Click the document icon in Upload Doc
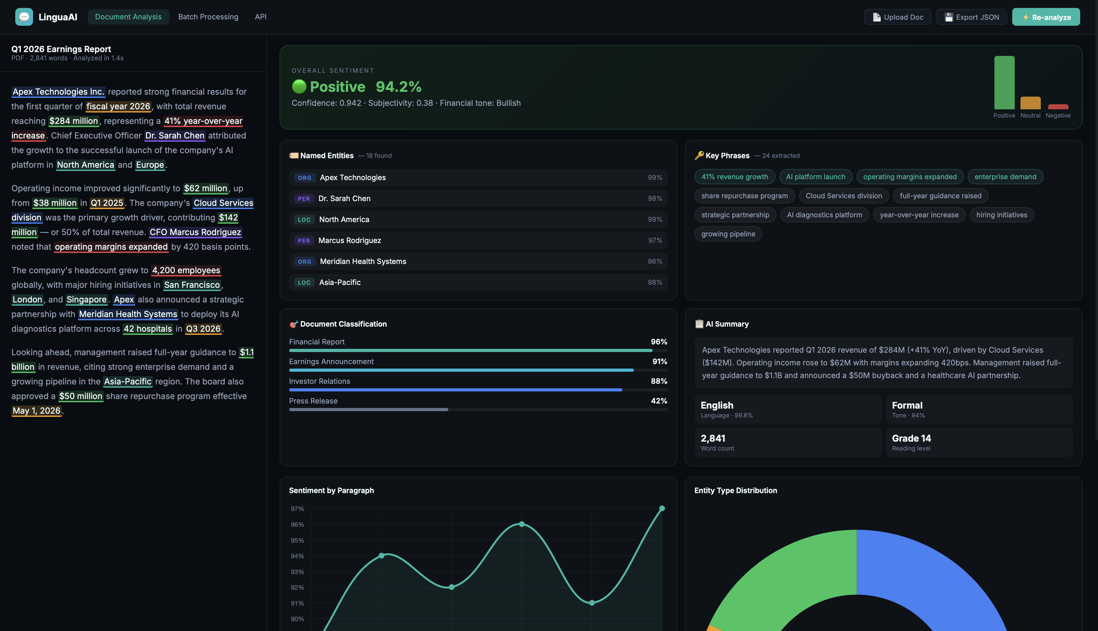Screen dimensions: 1098x631 coord(877,17)
